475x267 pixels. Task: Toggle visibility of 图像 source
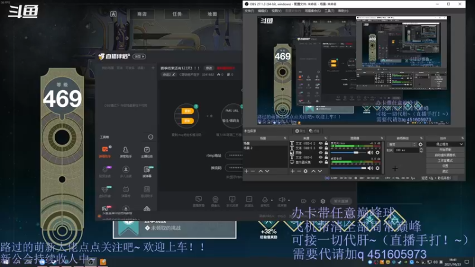click(321, 152)
